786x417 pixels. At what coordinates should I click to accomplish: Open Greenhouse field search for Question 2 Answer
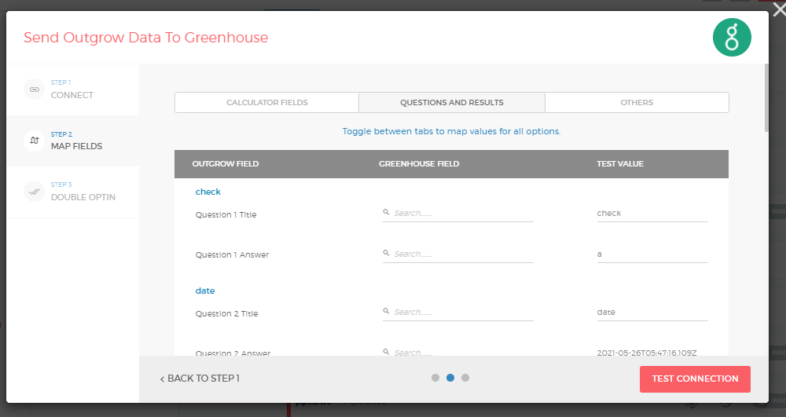pos(457,352)
